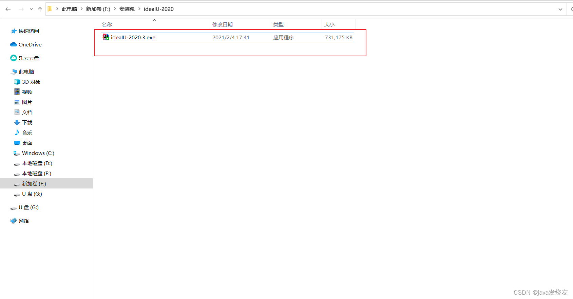
Task: Open the 音乐 folder
Action: click(x=27, y=133)
